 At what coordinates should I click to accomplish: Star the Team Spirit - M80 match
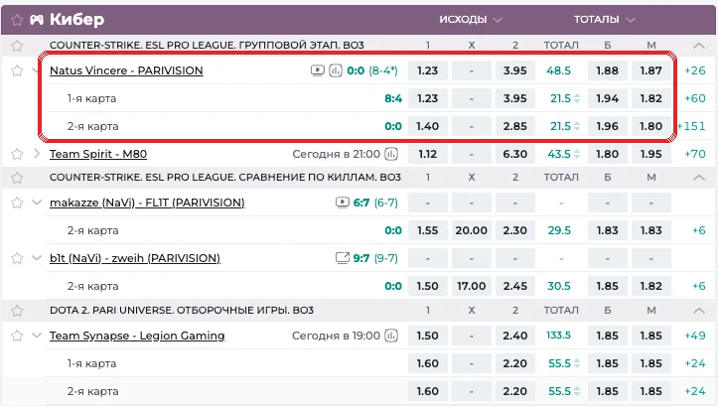17,154
